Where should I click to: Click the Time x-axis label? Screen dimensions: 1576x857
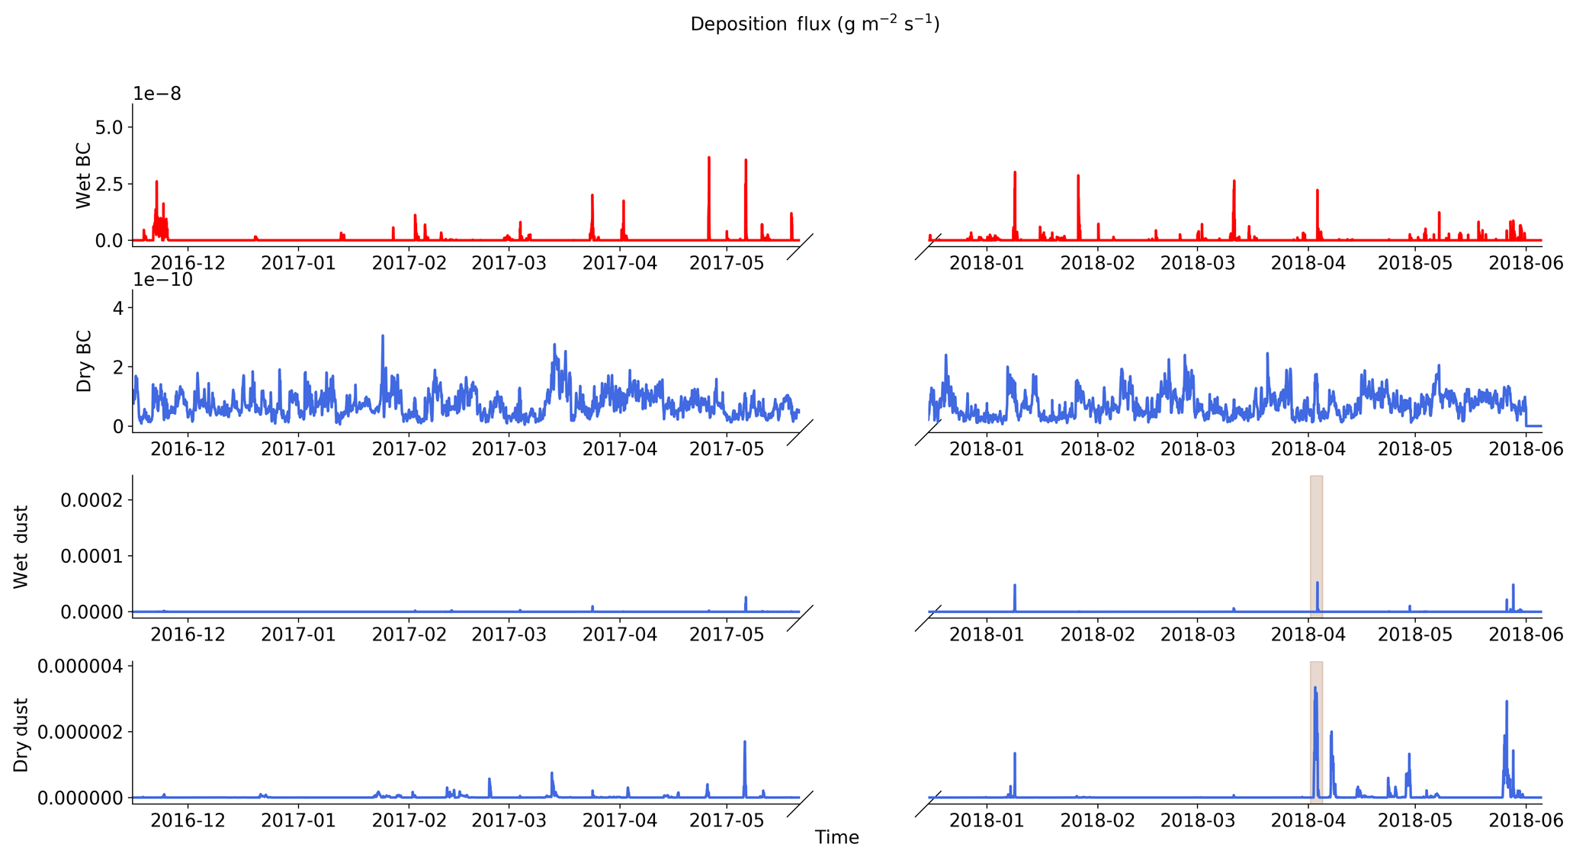(x=836, y=838)
